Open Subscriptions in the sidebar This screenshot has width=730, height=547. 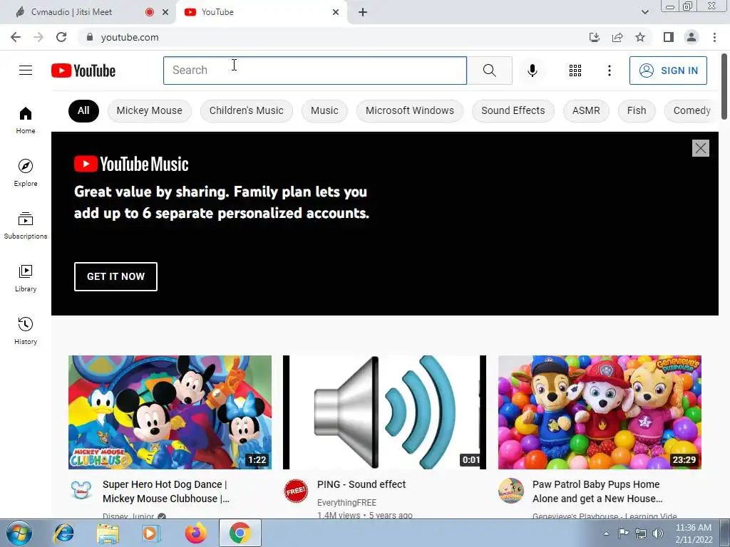[x=26, y=225]
